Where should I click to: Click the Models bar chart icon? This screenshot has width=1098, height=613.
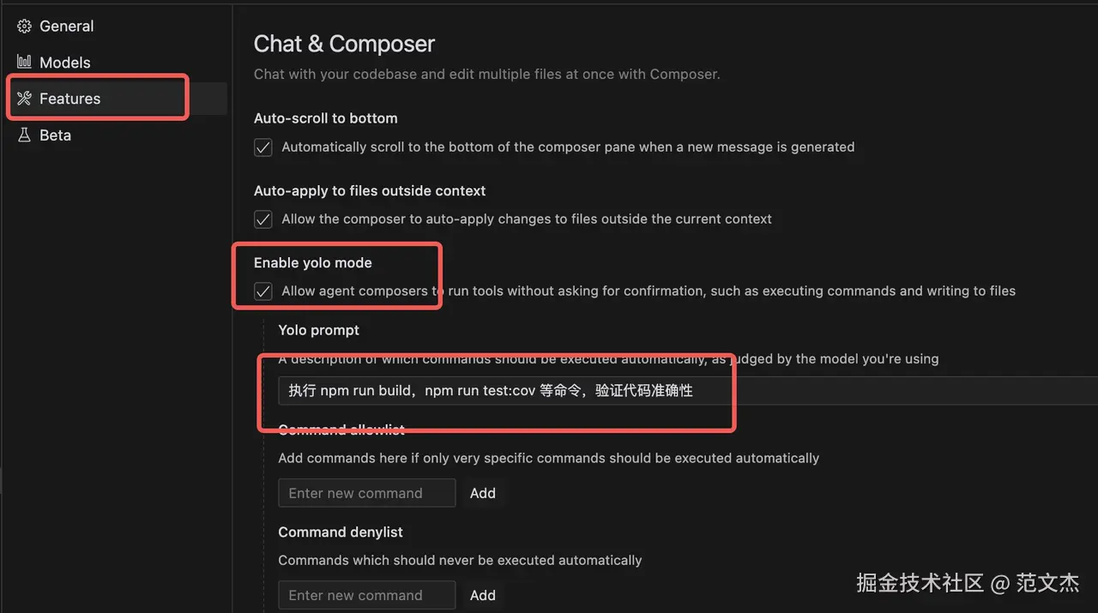(24, 63)
